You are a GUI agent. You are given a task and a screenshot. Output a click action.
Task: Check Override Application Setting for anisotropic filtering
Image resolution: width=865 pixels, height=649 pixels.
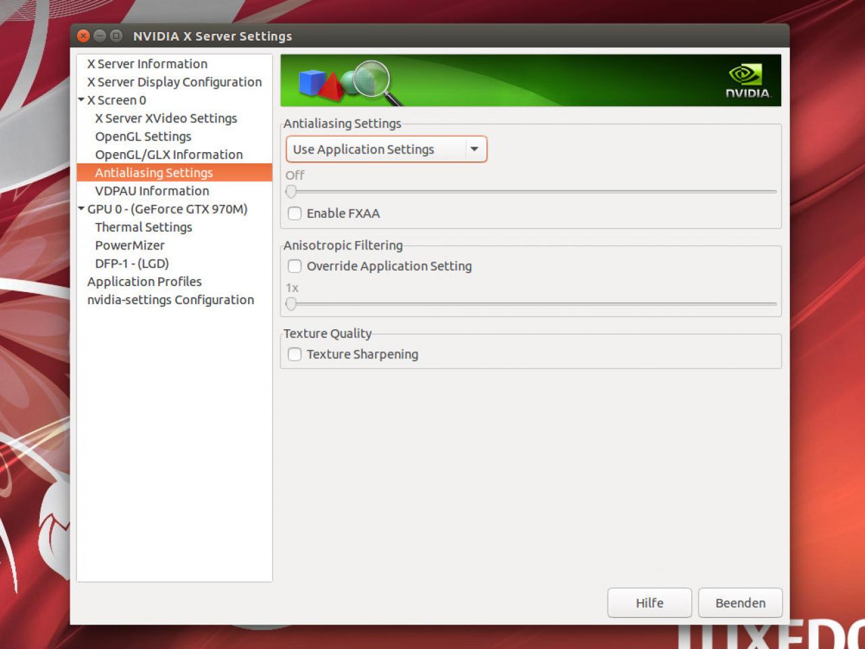tap(295, 266)
